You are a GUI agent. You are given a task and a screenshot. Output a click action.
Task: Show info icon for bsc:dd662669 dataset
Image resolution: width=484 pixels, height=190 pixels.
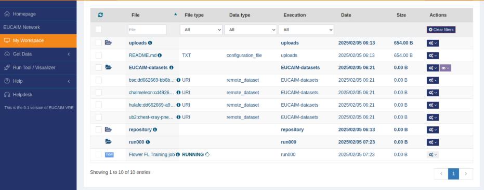click(178, 80)
